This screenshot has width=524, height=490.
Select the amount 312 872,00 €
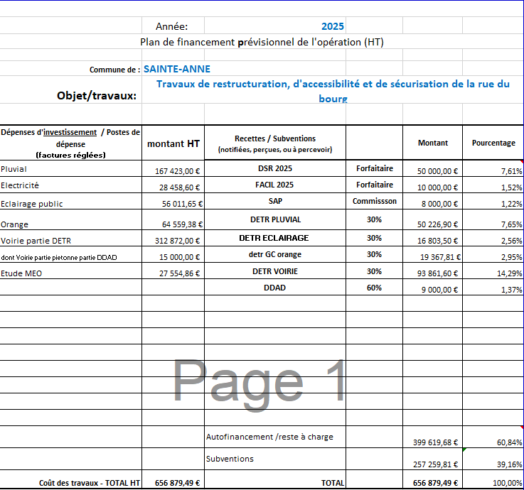click(177, 241)
